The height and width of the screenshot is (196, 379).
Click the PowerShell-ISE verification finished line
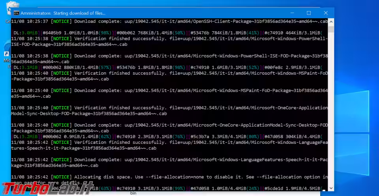coord(170,39)
